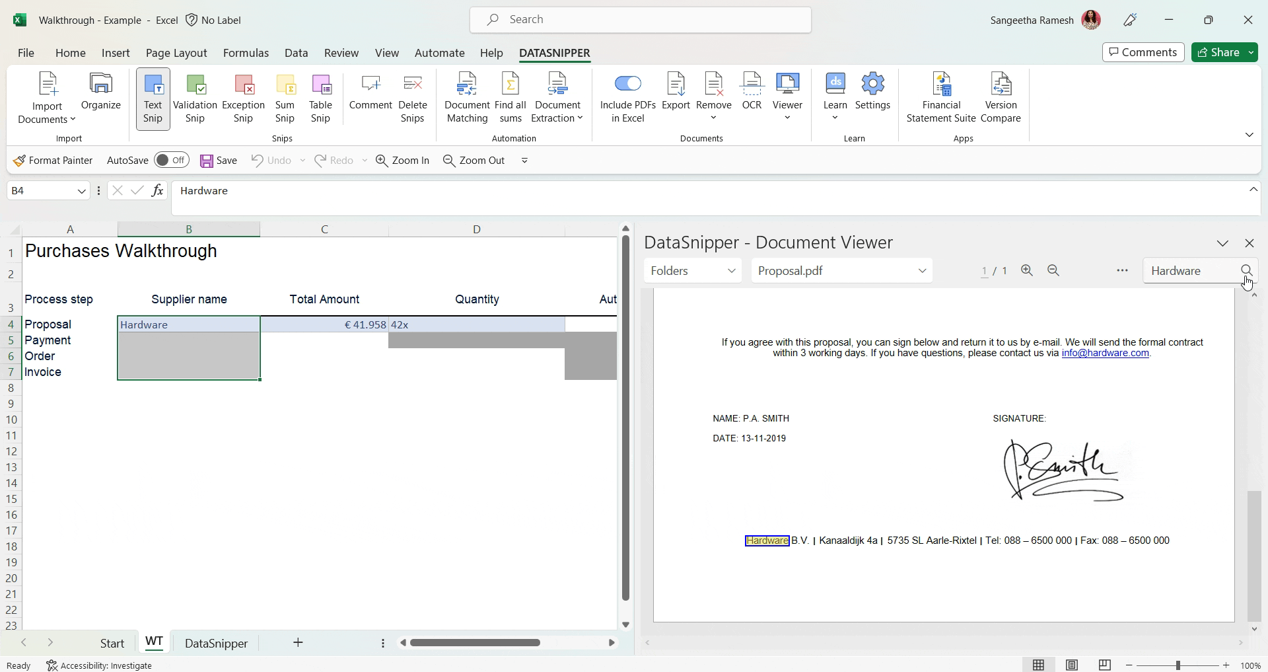Open the Formulas ribbon tab

[x=246, y=53]
